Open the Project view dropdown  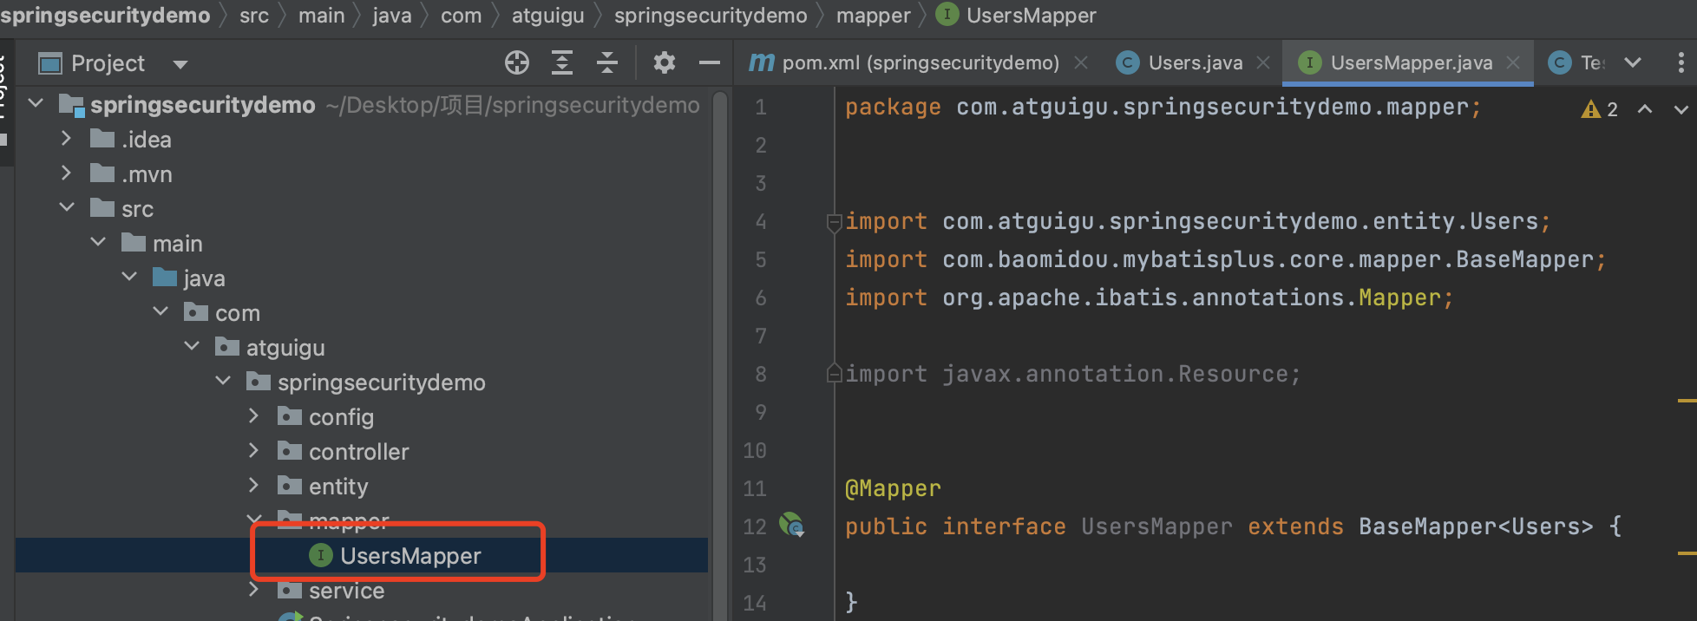tap(180, 64)
